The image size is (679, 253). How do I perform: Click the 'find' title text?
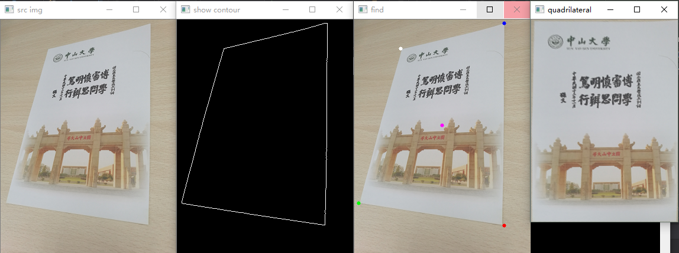[377, 9]
